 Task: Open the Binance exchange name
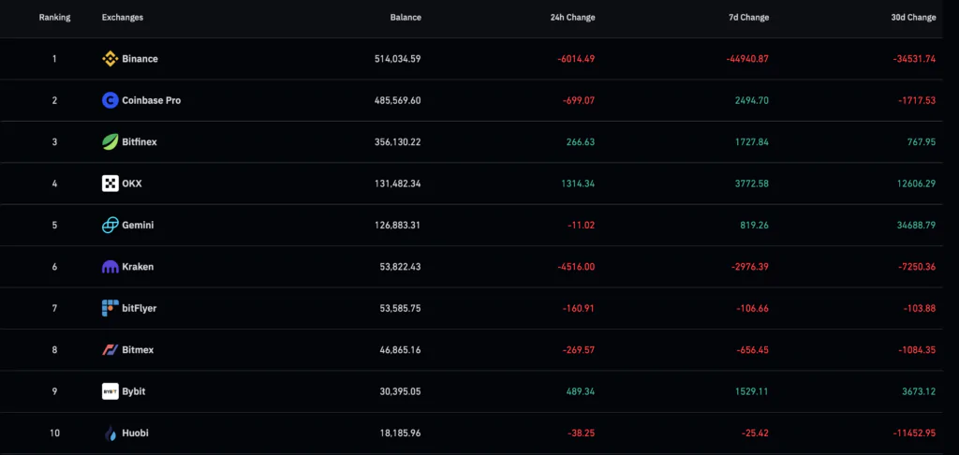tap(140, 59)
